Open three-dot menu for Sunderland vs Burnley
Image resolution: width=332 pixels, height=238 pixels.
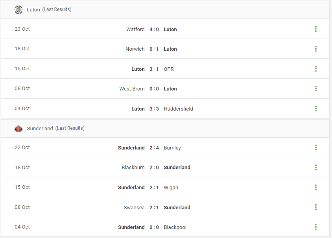pyautogui.click(x=316, y=148)
